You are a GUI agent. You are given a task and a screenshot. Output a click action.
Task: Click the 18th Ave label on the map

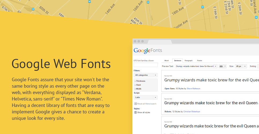point(178,11)
